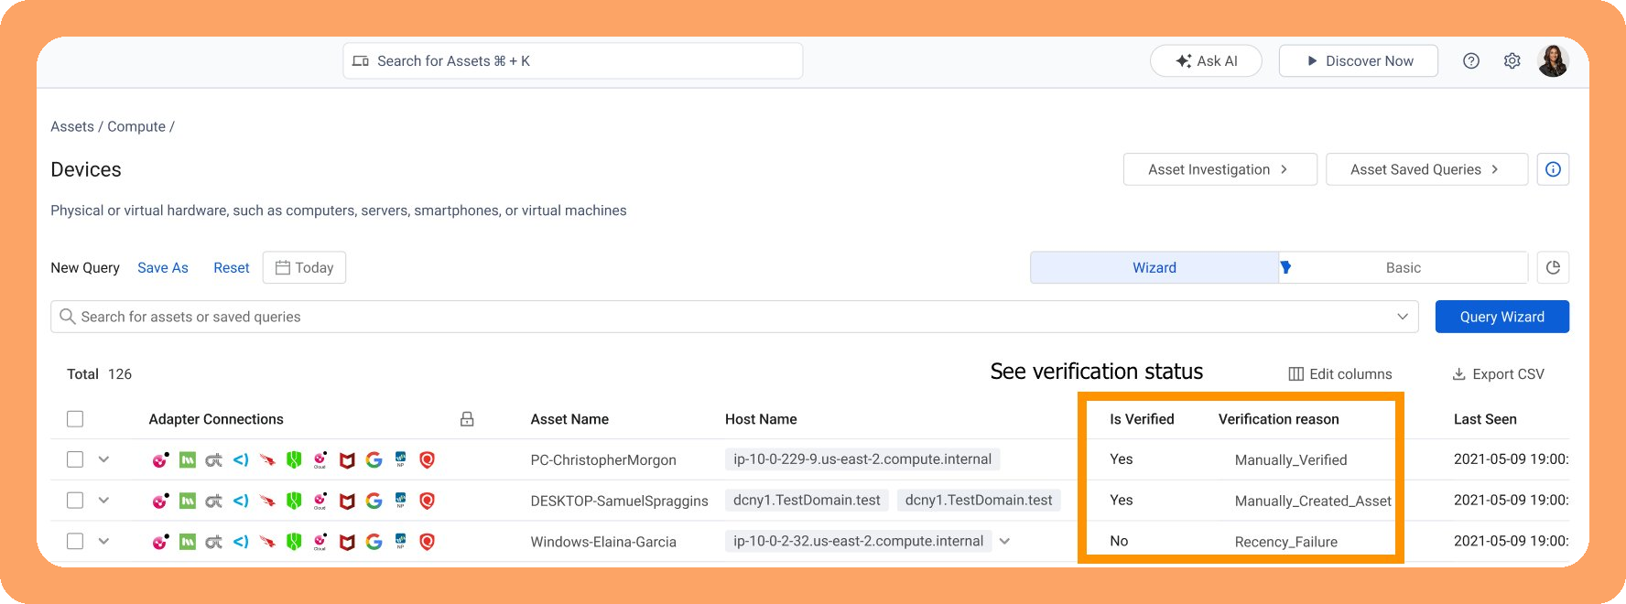
Task: Click the green 'm' square icon in PC-ChristopherMorgon row
Action: (188, 460)
